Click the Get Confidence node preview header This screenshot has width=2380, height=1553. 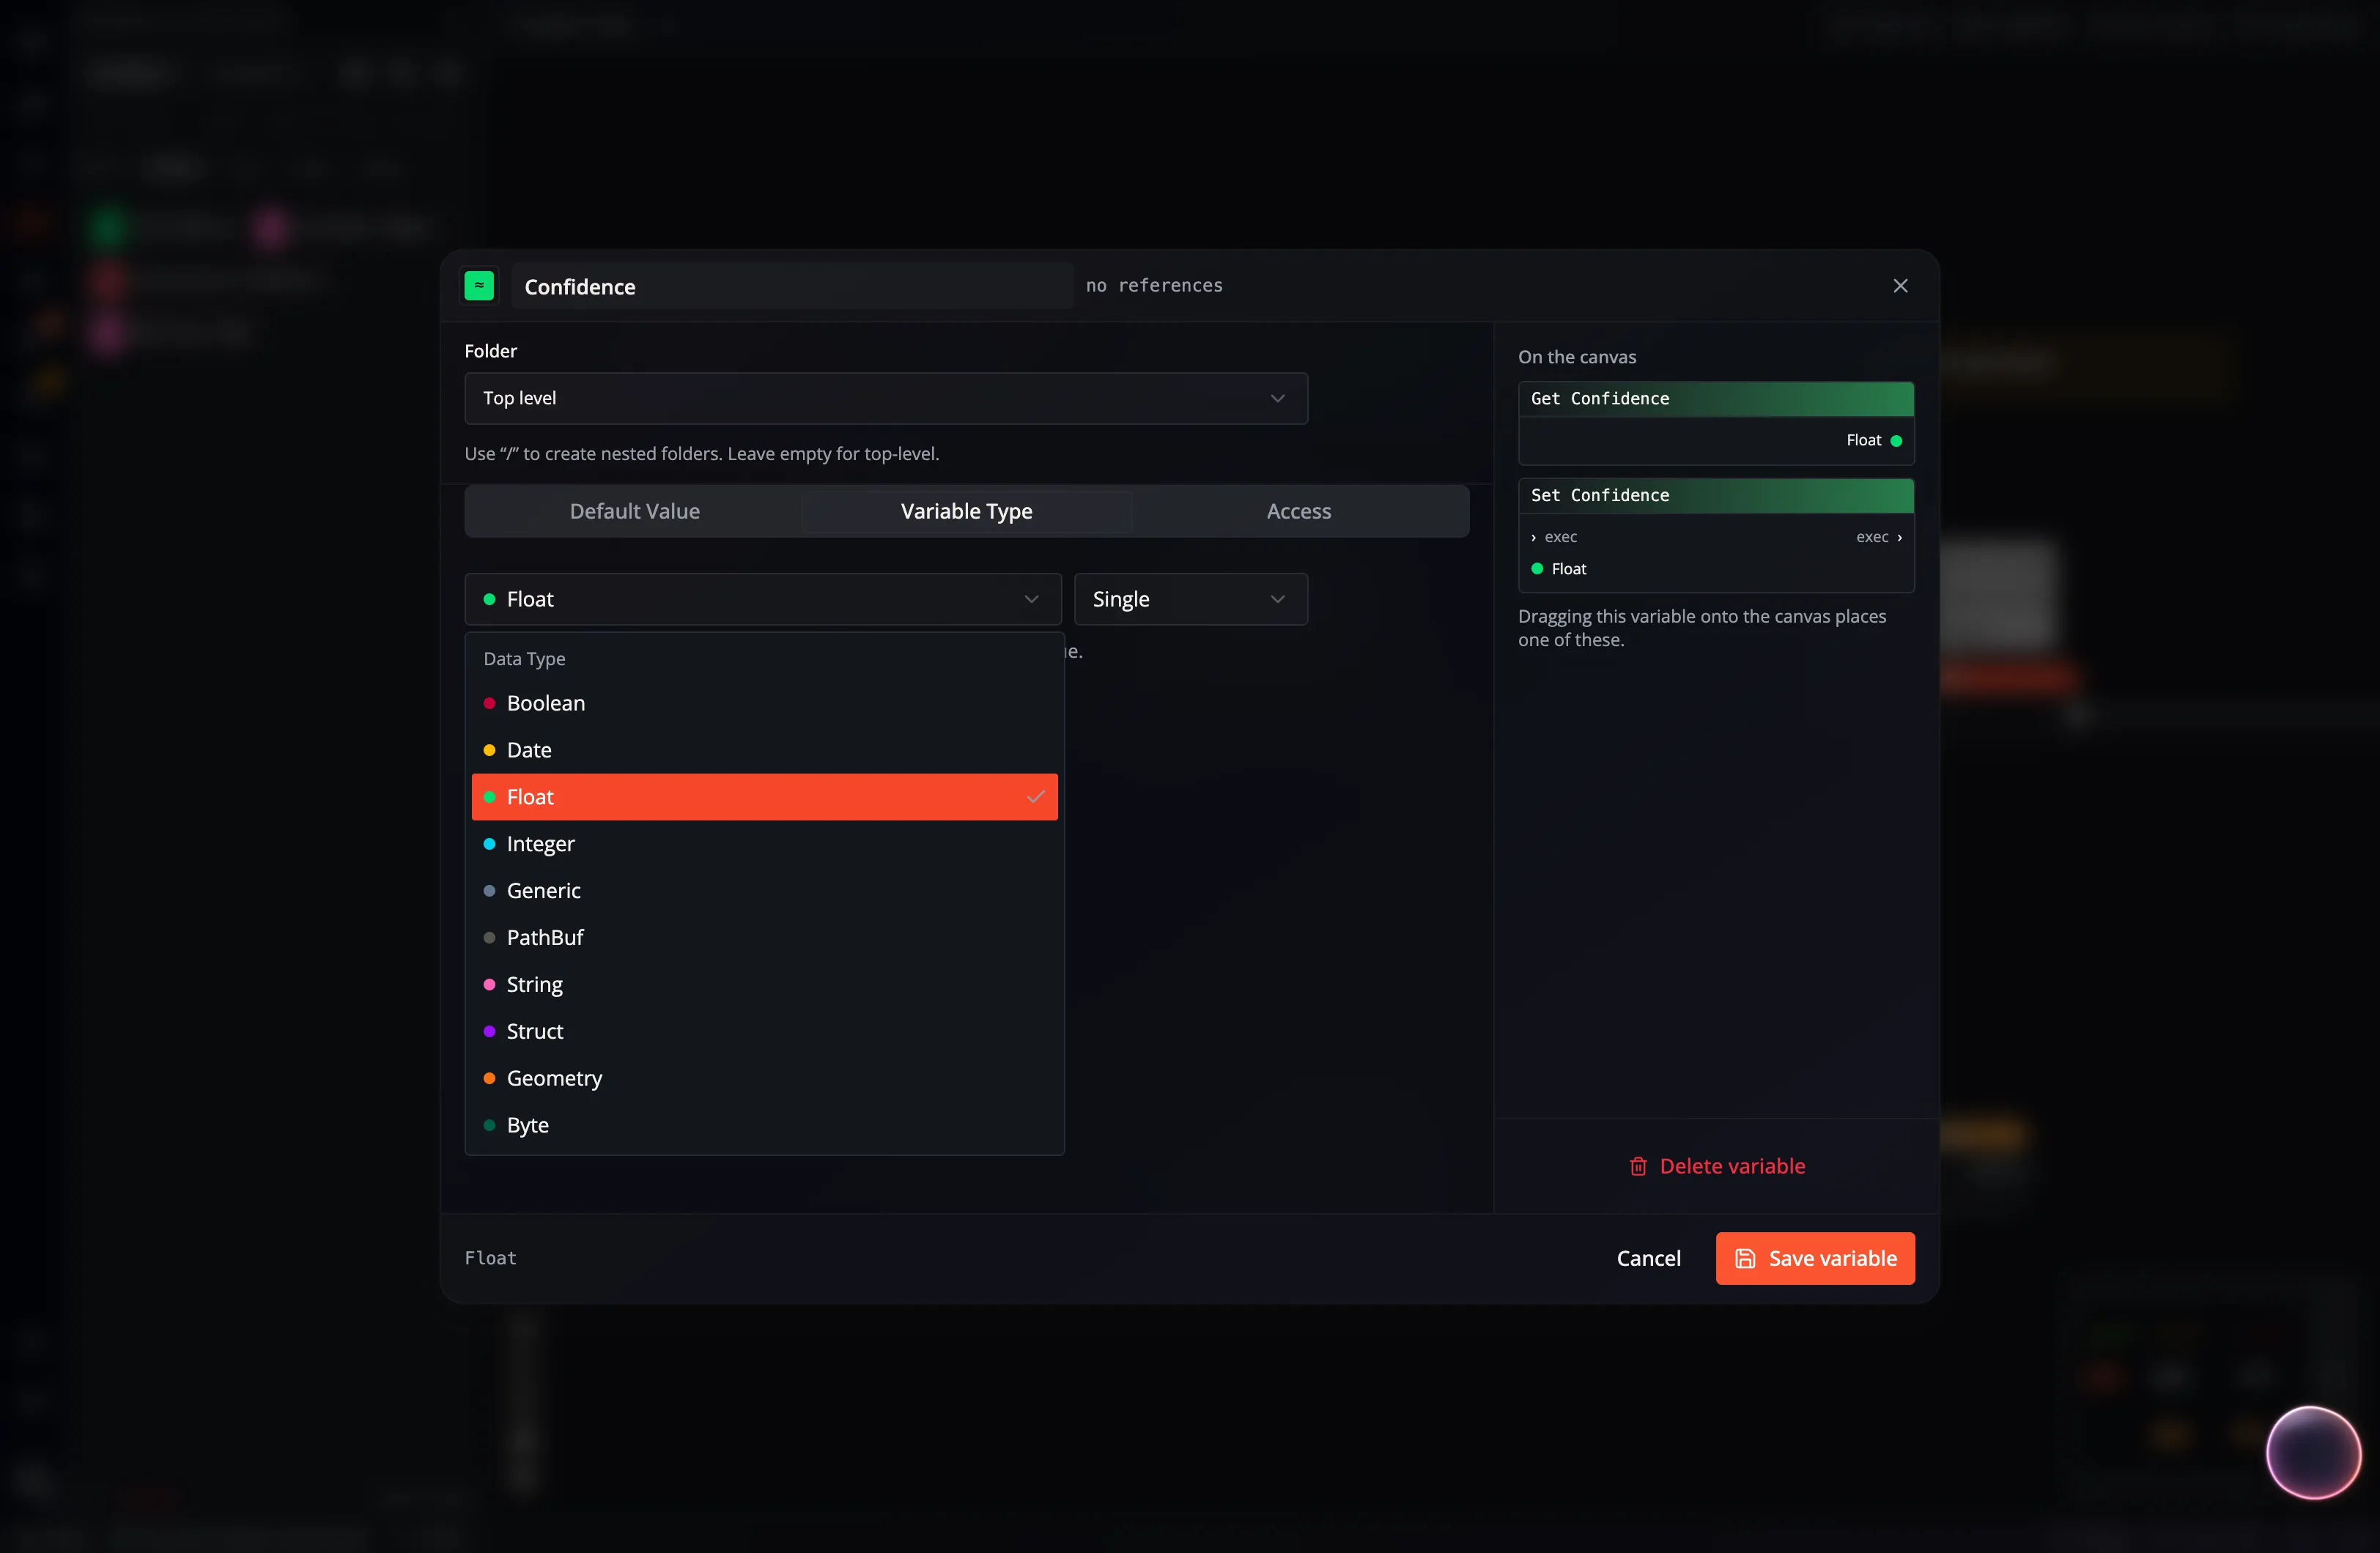click(x=1716, y=399)
